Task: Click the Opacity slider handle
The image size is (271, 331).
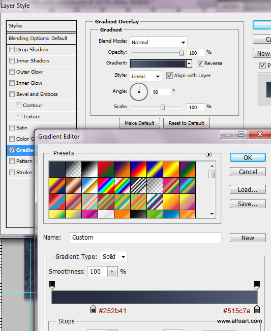Action: pyautogui.click(x=182, y=53)
